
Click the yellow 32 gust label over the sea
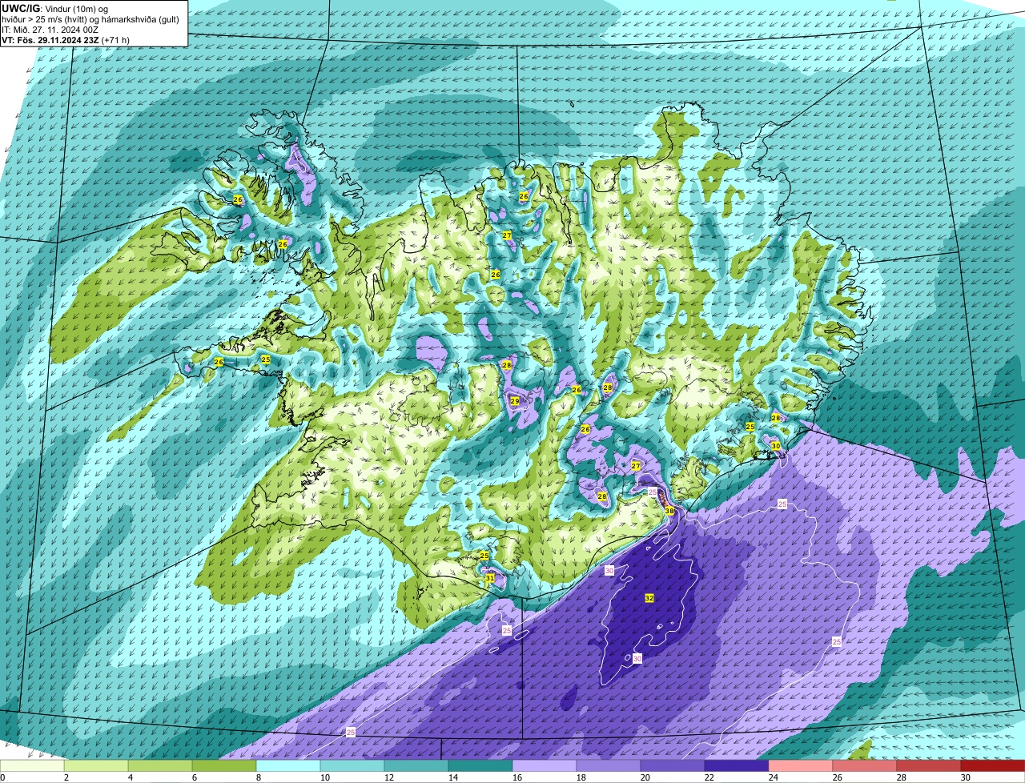pyautogui.click(x=649, y=598)
